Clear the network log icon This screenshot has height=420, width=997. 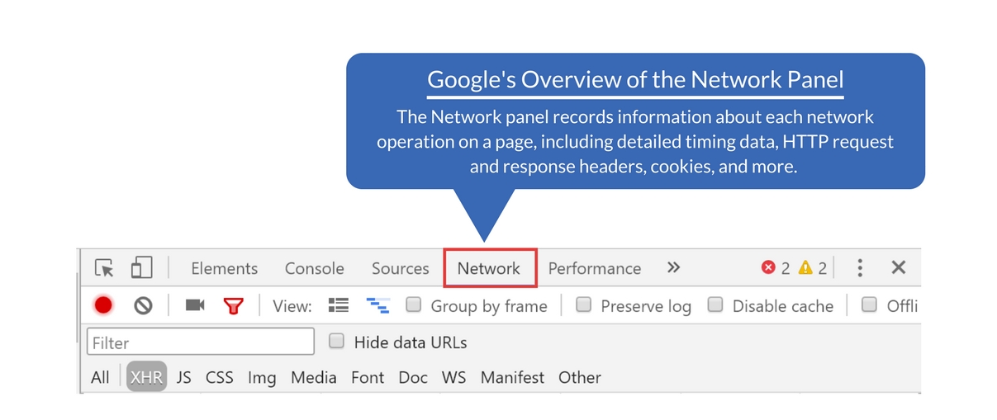pyautogui.click(x=144, y=305)
